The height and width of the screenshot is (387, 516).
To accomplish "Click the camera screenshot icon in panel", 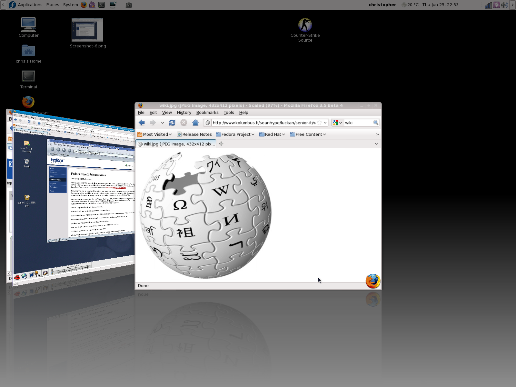I will [129, 5].
